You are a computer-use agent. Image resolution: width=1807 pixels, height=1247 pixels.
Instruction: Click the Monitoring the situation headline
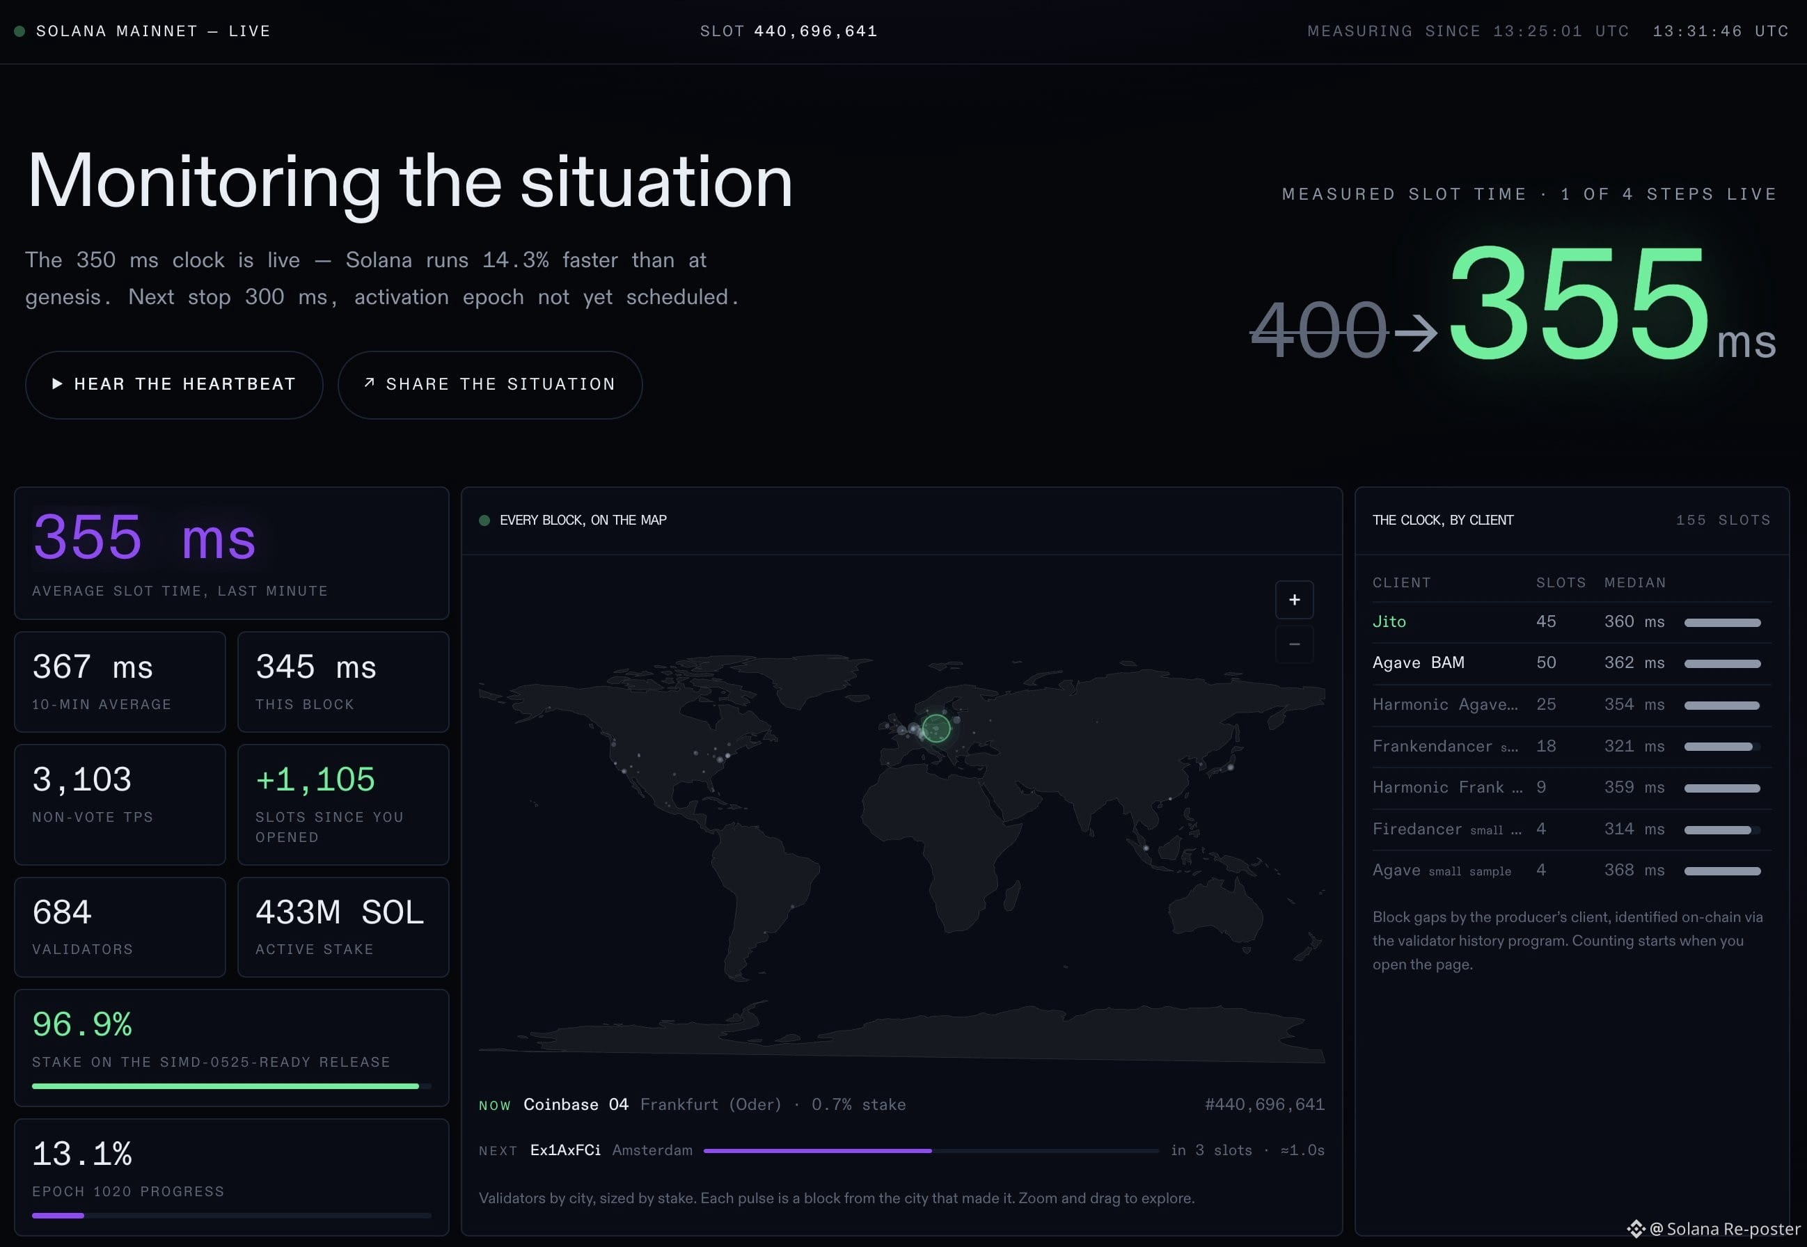pos(410,183)
